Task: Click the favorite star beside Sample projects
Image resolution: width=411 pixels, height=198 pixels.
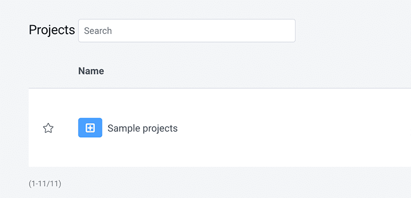Action: point(48,128)
